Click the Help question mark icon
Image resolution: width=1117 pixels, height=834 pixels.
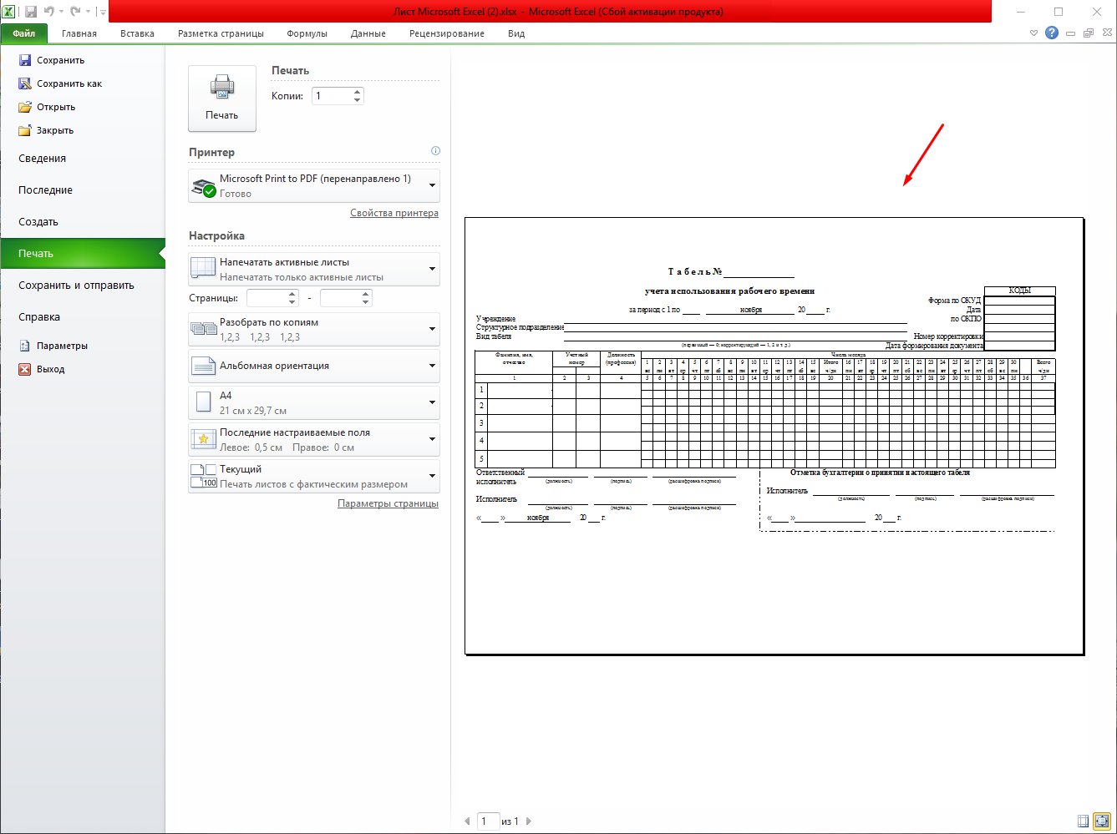pos(1052,33)
